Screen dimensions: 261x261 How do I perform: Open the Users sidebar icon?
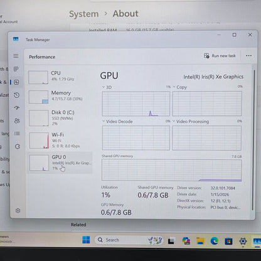[x=17, y=120]
